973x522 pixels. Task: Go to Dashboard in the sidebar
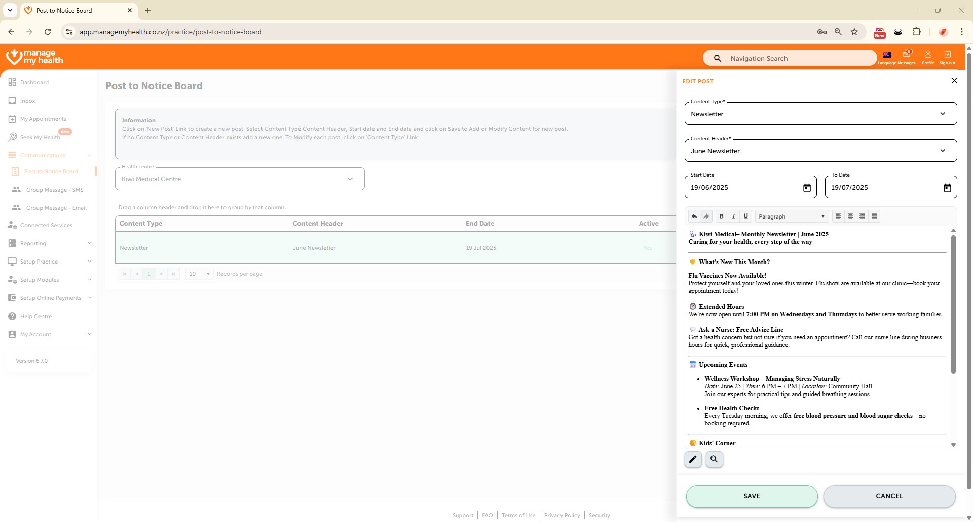(x=34, y=82)
